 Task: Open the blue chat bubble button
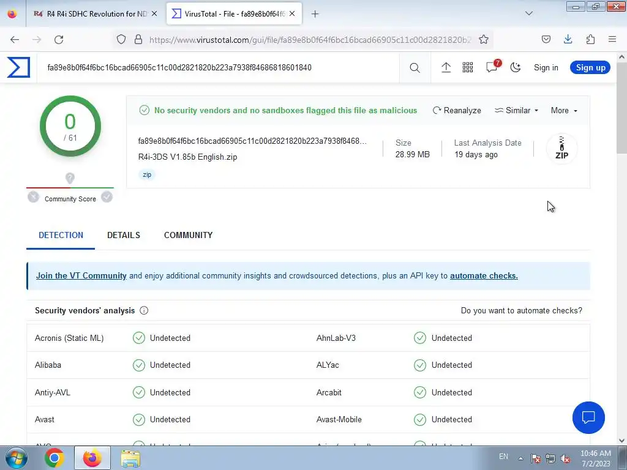pos(588,417)
